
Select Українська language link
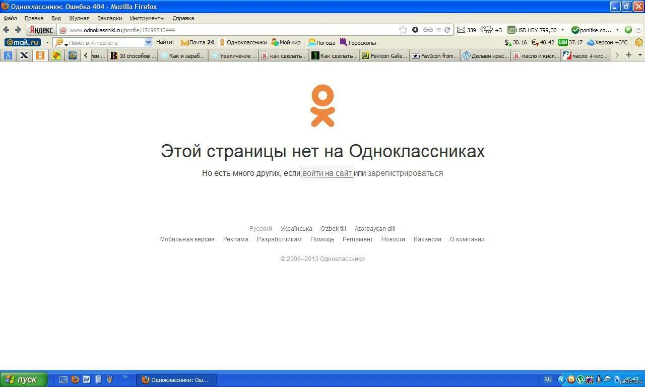(296, 229)
